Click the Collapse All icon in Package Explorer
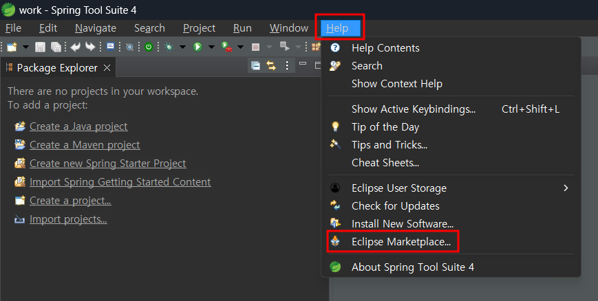 point(255,66)
